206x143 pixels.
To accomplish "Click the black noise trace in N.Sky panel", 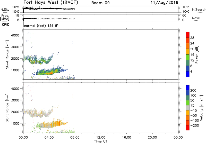I will point(49,9).
